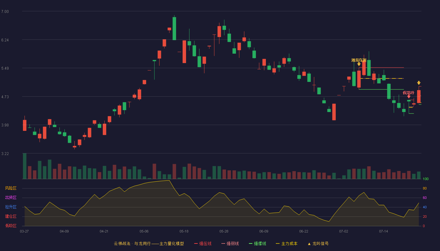Select the 假龙吟 signal label

(409, 93)
